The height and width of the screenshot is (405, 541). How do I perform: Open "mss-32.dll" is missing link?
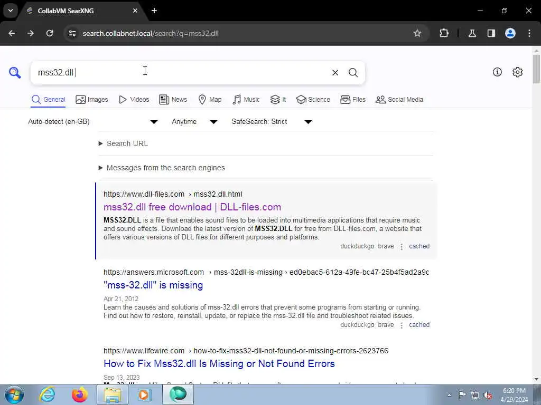pyautogui.click(x=153, y=285)
